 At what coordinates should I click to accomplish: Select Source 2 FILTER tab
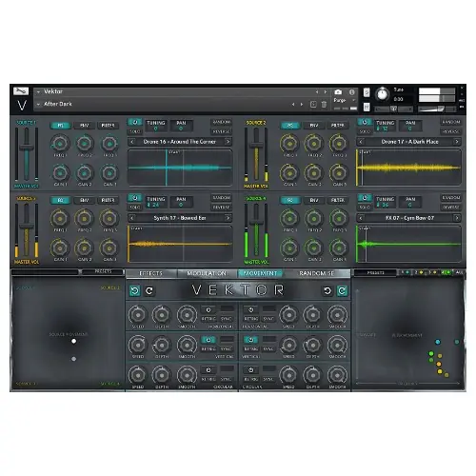click(338, 126)
